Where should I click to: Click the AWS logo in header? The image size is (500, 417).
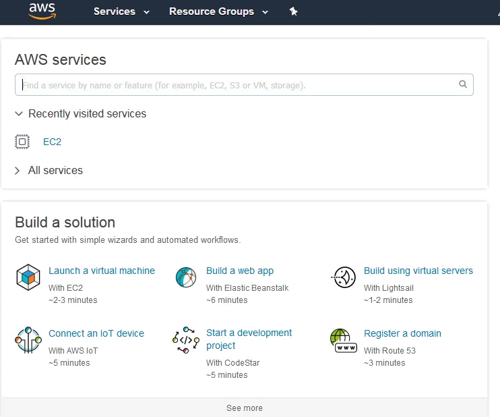pyautogui.click(x=41, y=11)
